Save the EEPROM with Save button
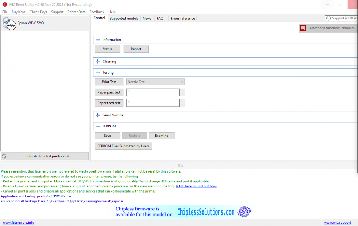This screenshot has width=358, height=226. 107,136
